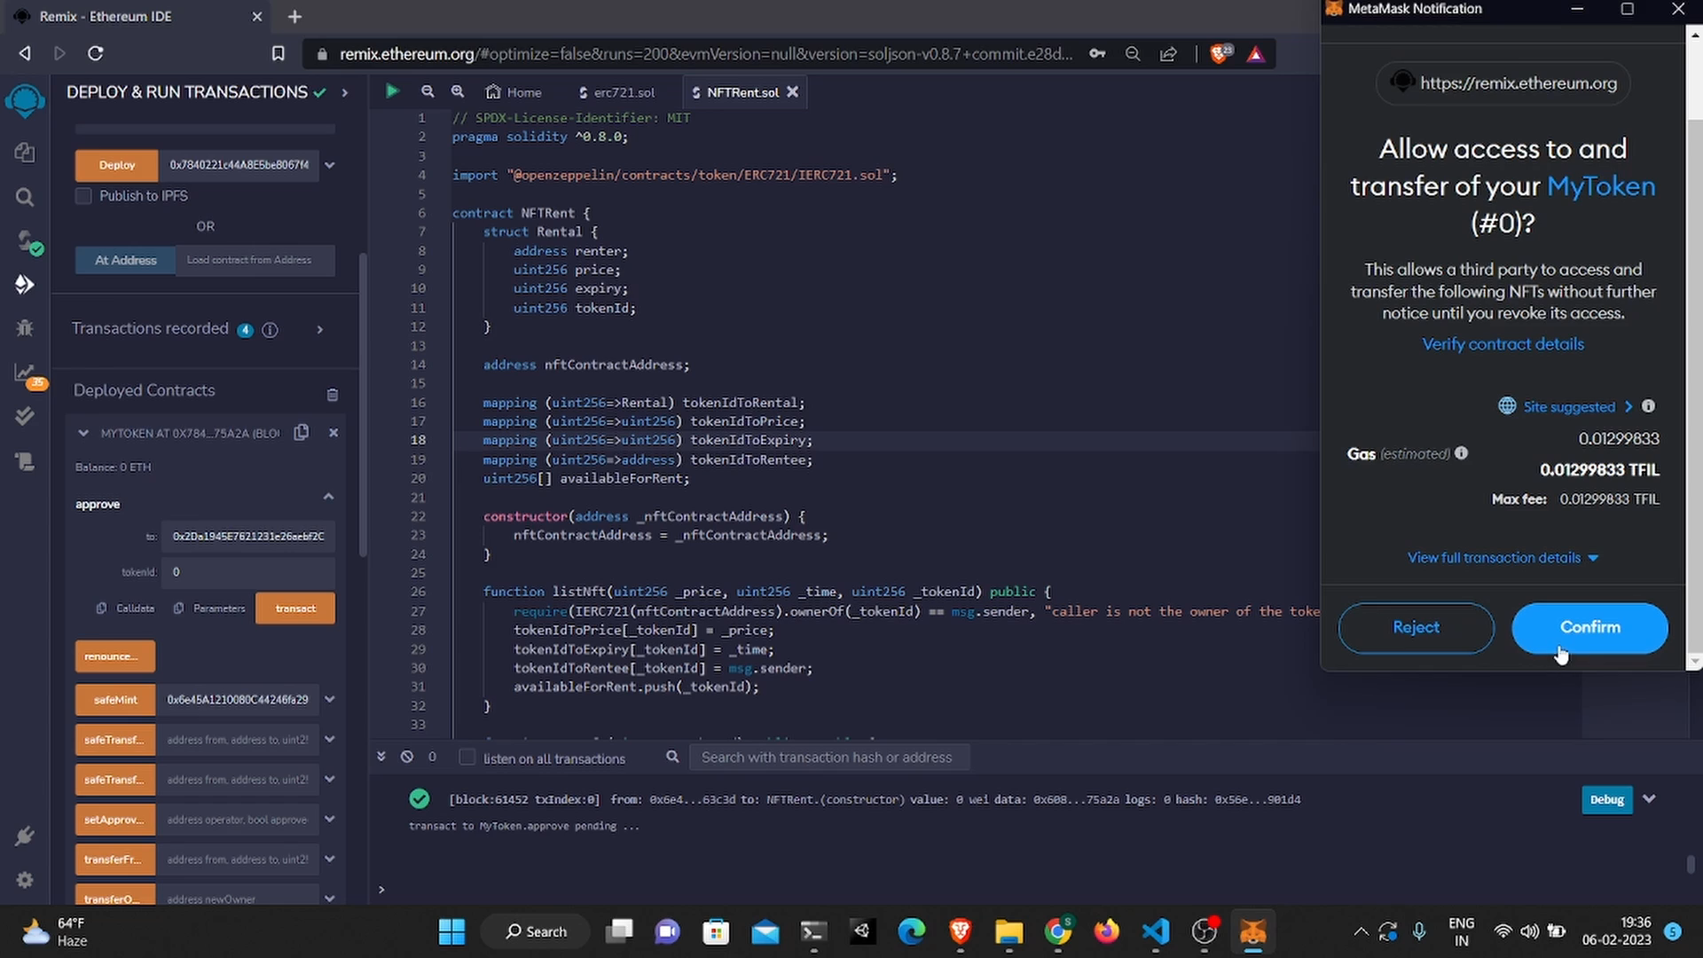Open the Remix settings gear icon

click(25, 880)
